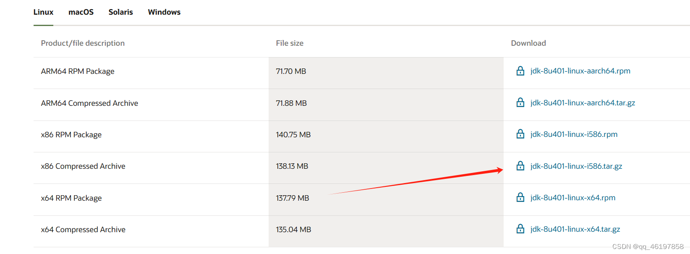Click lock icon beside jdk-8u401-linux-x64.rpm
The height and width of the screenshot is (254, 690).
(x=520, y=197)
